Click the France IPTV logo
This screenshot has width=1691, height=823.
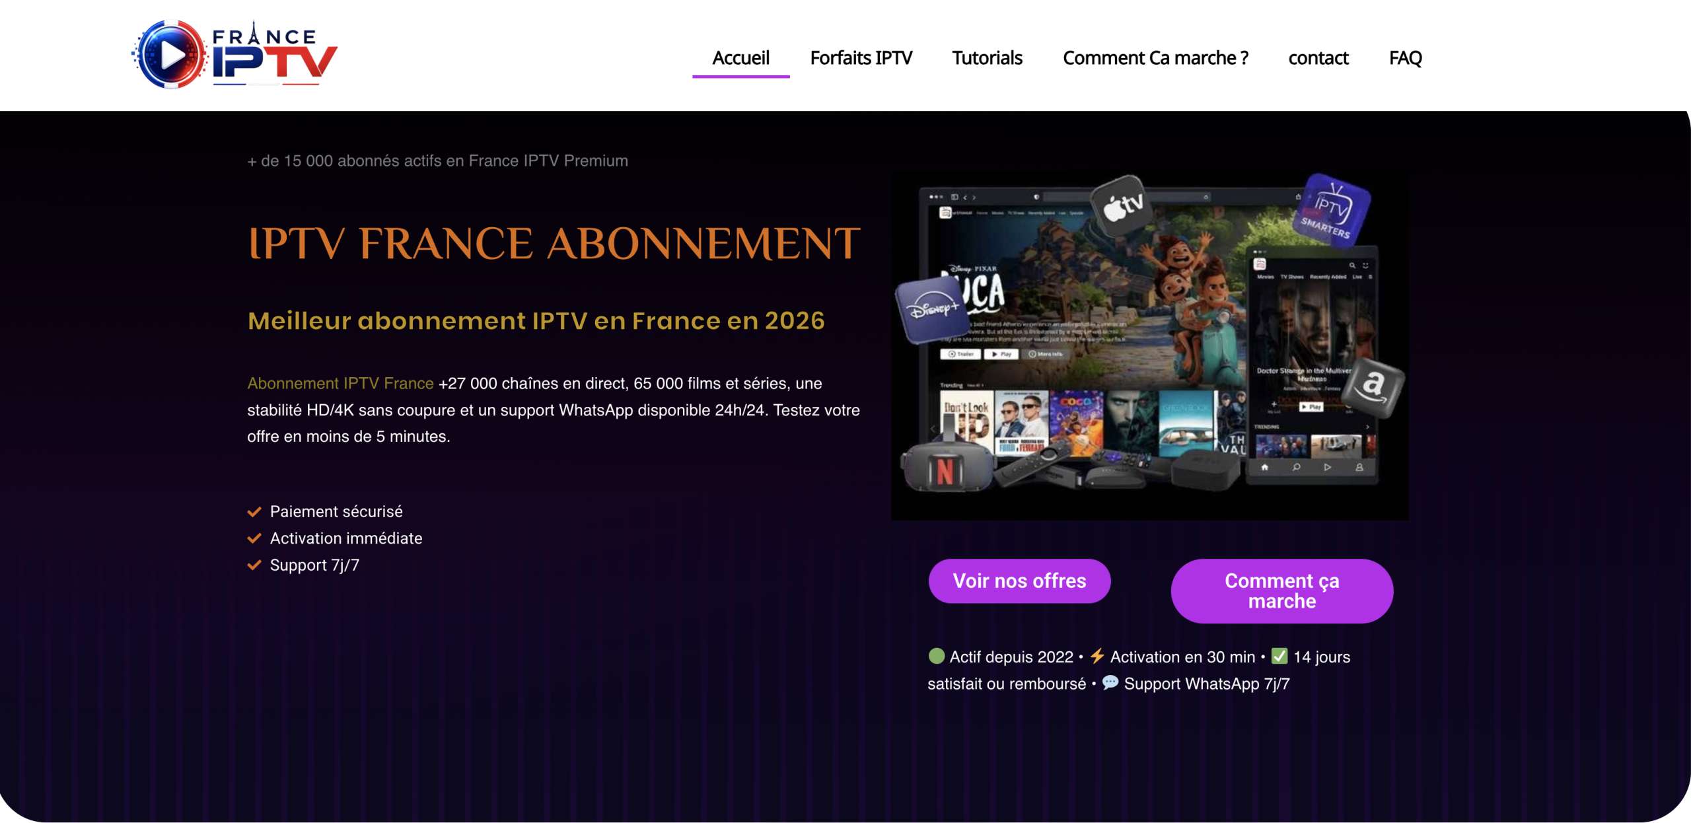tap(234, 54)
